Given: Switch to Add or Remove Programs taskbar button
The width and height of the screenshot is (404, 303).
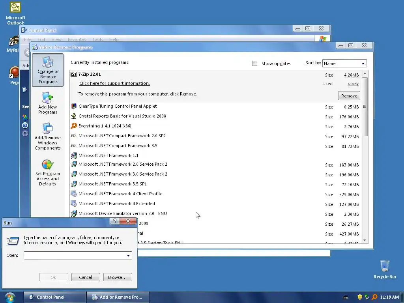Looking at the screenshot, I should [x=118, y=297].
